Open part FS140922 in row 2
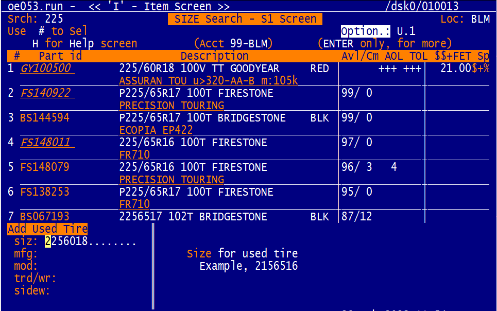The height and width of the screenshot is (311, 497). point(45,93)
